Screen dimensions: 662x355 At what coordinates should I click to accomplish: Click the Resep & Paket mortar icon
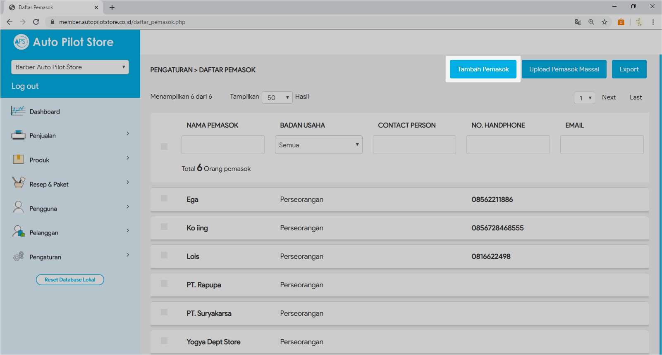tap(18, 183)
